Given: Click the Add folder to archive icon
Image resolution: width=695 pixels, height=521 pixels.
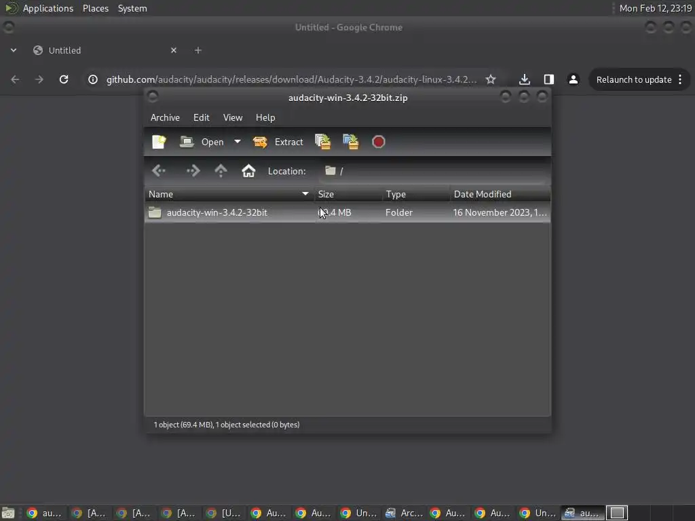Looking at the screenshot, I should (351, 142).
